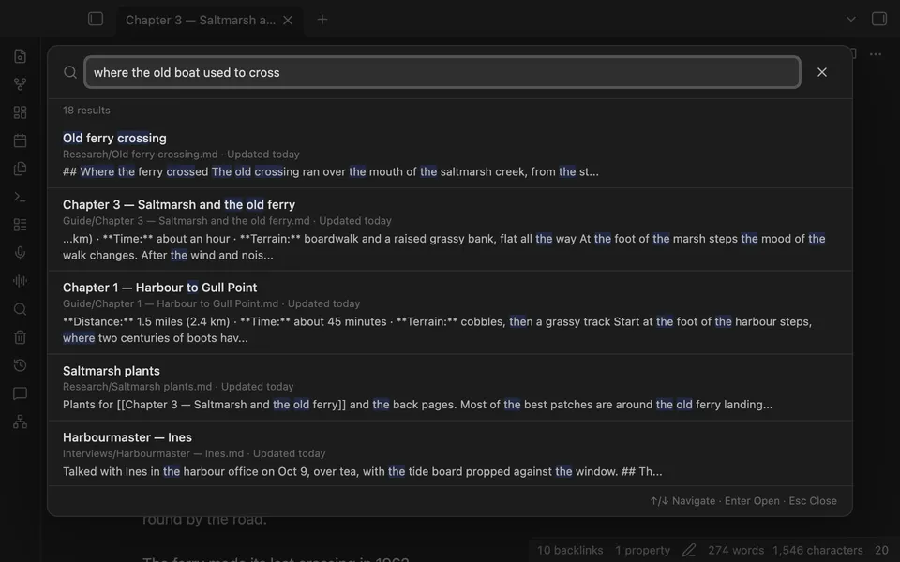Open the calendar daily note ribbon icon
This screenshot has width=900, height=562.
click(x=20, y=140)
